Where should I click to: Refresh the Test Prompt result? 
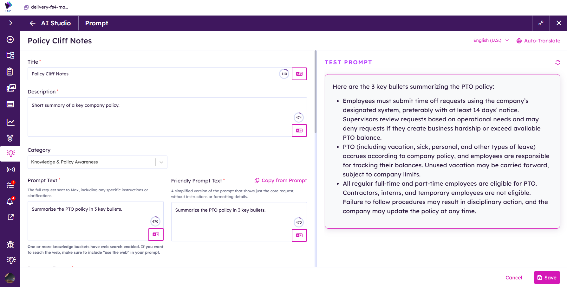[x=557, y=62]
